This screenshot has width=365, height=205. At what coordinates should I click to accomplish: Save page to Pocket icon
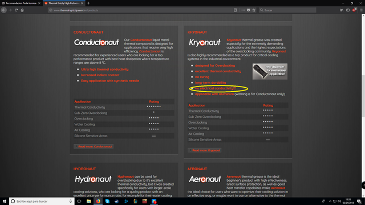(249, 10)
